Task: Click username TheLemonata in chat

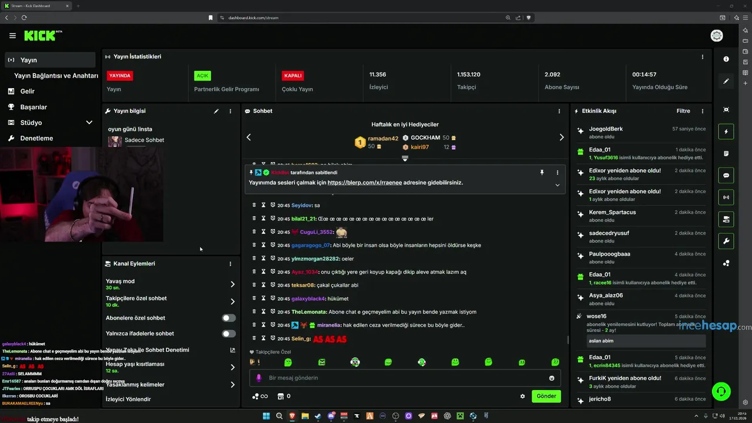Action: [308, 312]
